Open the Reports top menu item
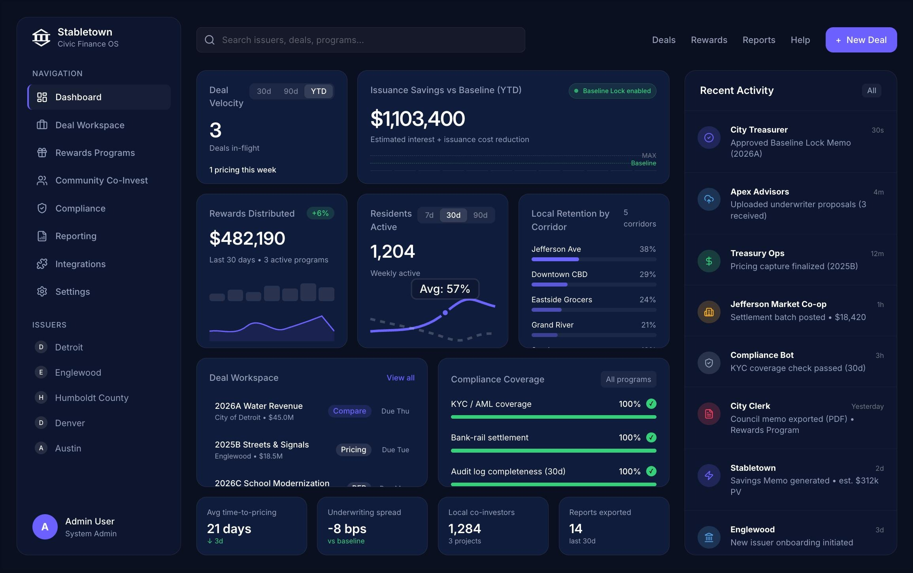Image resolution: width=913 pixels, height=573 pixels. [758, 40]
